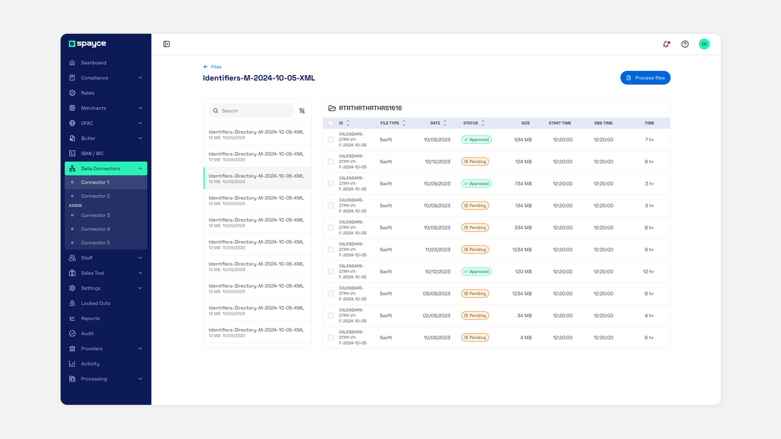This screenshot has width=781, height=439.
Task: Sort table by Date column arrows
Action: (x=445, y=123)
